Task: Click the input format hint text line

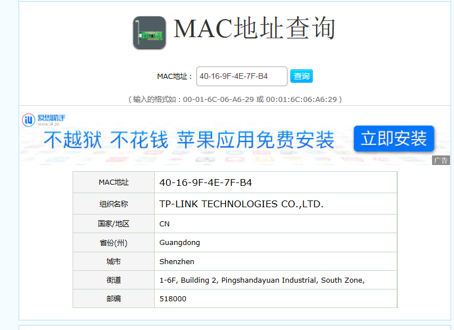Action: tap(235, 99)
